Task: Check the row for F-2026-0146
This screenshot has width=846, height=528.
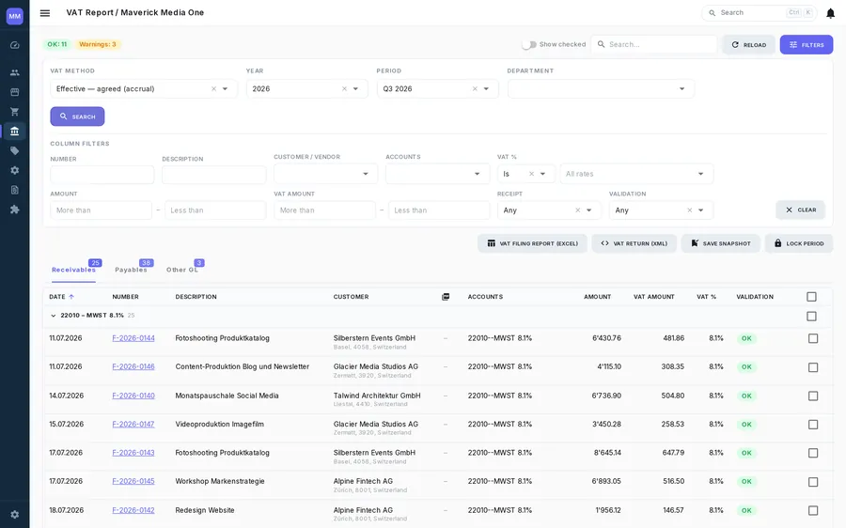Action: pyautogui.click(x=813, y=367)
